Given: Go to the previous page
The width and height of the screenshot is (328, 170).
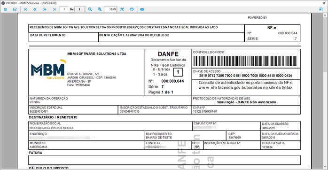Looking at the screenshot, I should [35, 9].
